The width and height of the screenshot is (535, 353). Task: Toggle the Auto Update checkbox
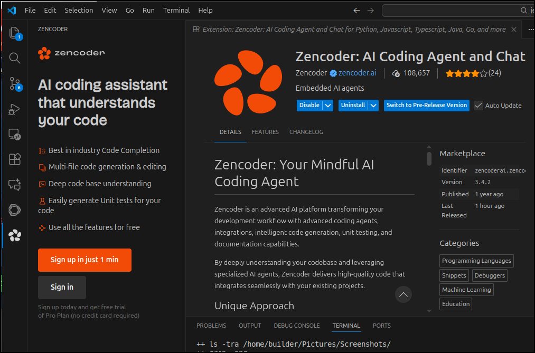(478, 105)
